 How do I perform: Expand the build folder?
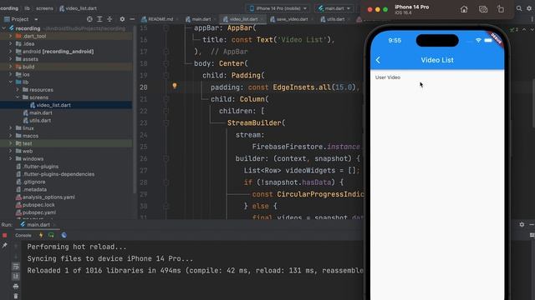pos(11,67)
